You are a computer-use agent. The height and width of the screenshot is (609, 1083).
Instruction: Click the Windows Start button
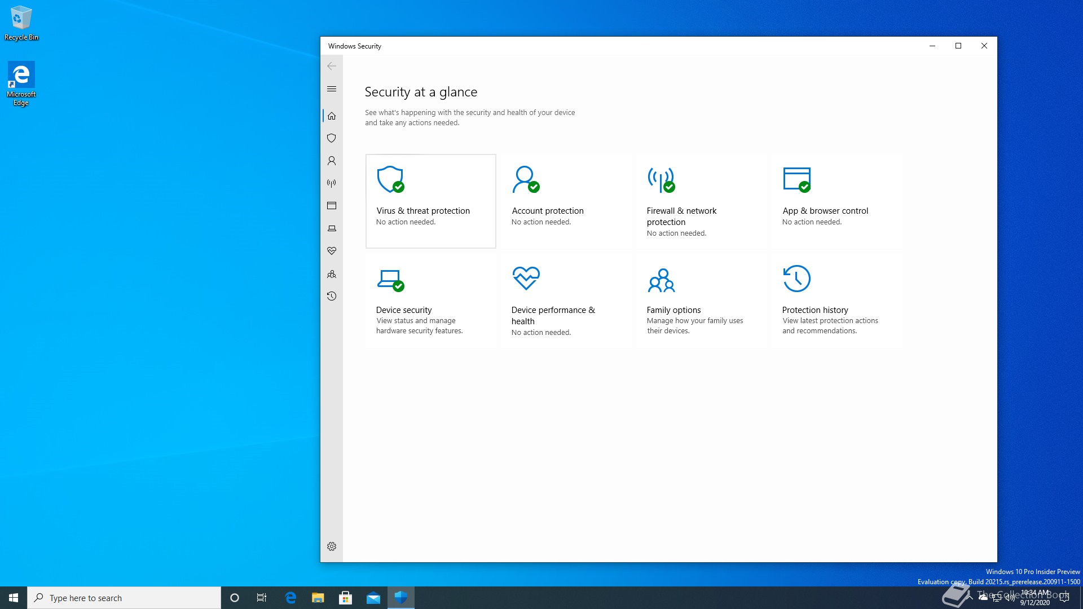14,598
